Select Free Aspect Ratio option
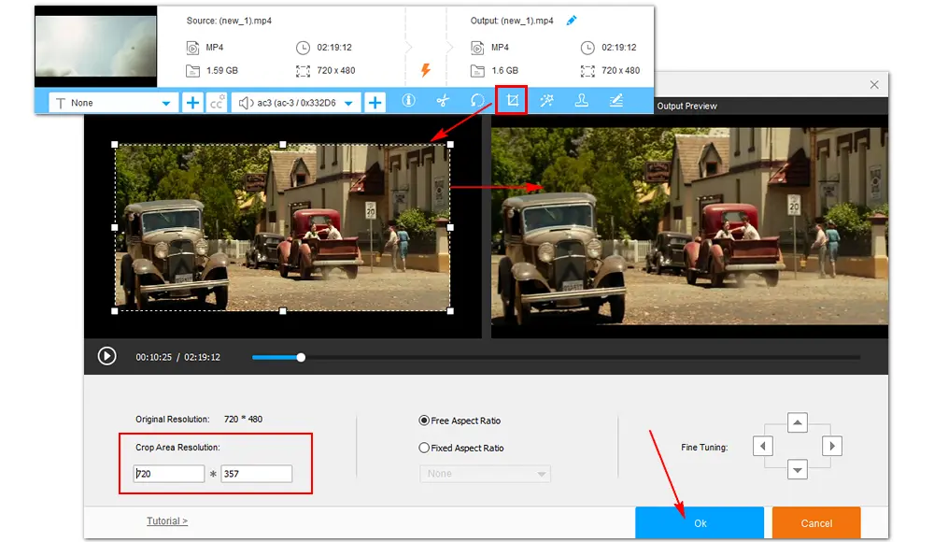Image resolution: width=934 pixels, height=542 pixels. tap(460, 421)
